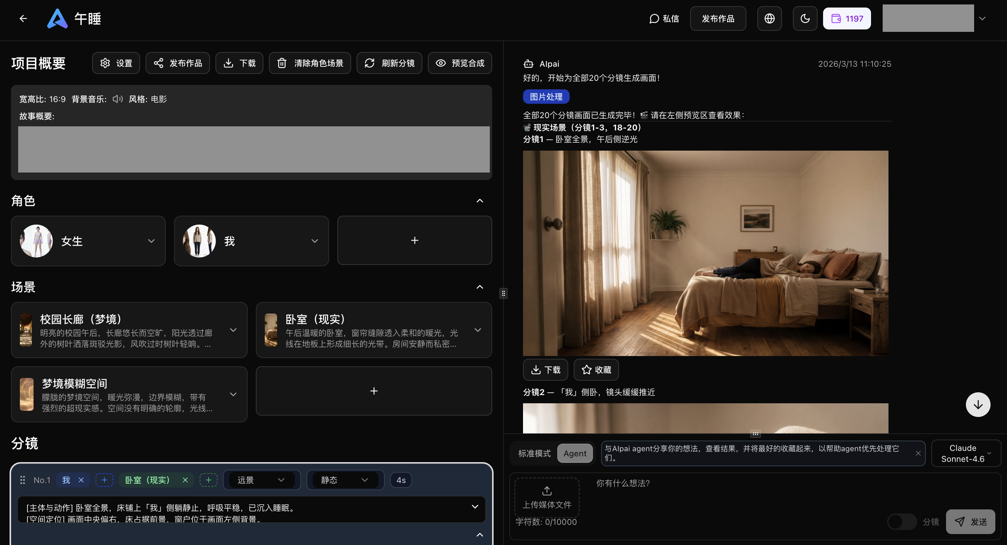
Task: Click the 1197 credits wallet
Action: pyautogui.click(x=846, y=18)
